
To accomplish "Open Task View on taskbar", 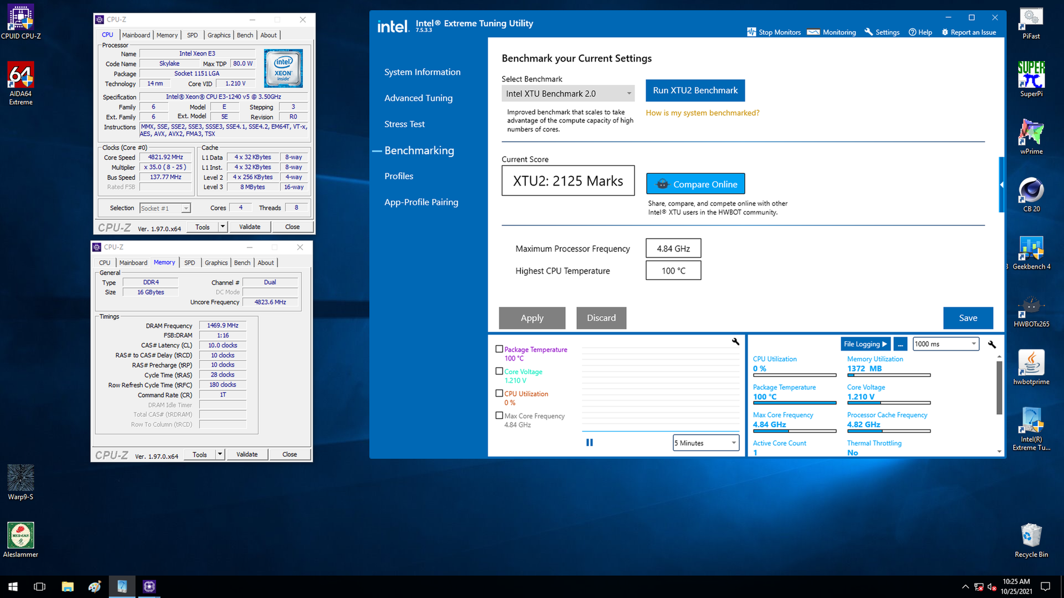I will (39, 586).
